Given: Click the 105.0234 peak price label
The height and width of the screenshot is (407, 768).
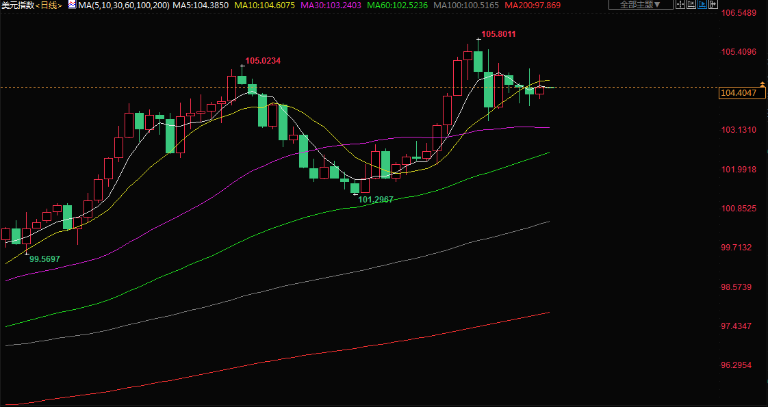Looking at the screenshot, I should (263, 61).
